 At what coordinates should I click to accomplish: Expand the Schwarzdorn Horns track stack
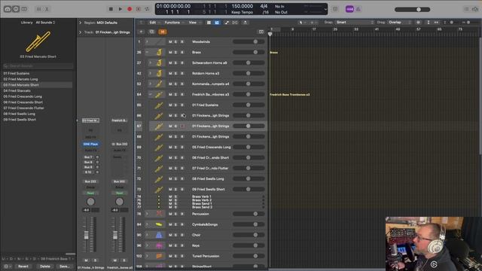pos(151,62)
